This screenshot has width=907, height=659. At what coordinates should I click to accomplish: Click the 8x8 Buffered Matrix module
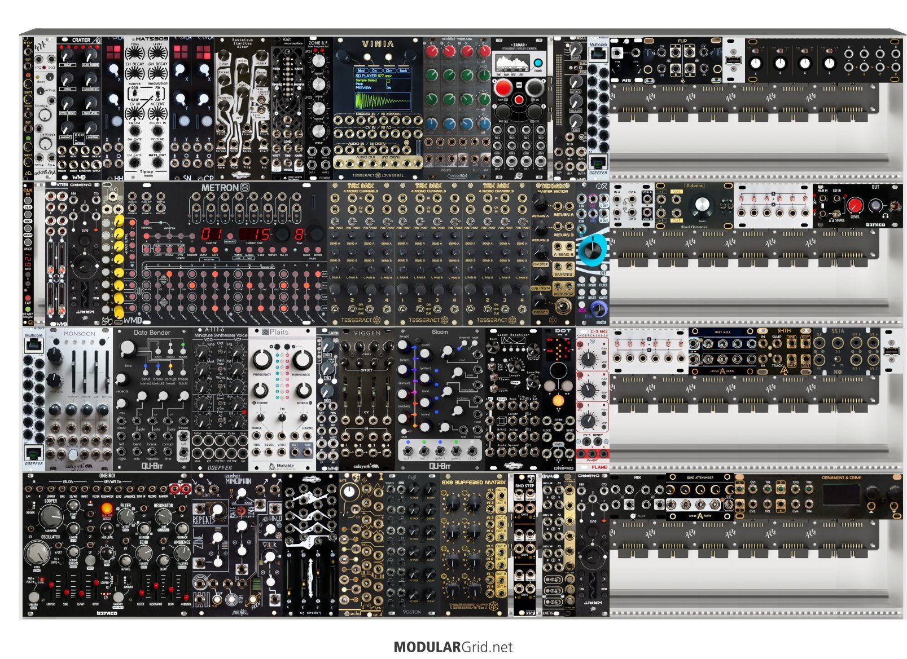click(x=474, y=545)
